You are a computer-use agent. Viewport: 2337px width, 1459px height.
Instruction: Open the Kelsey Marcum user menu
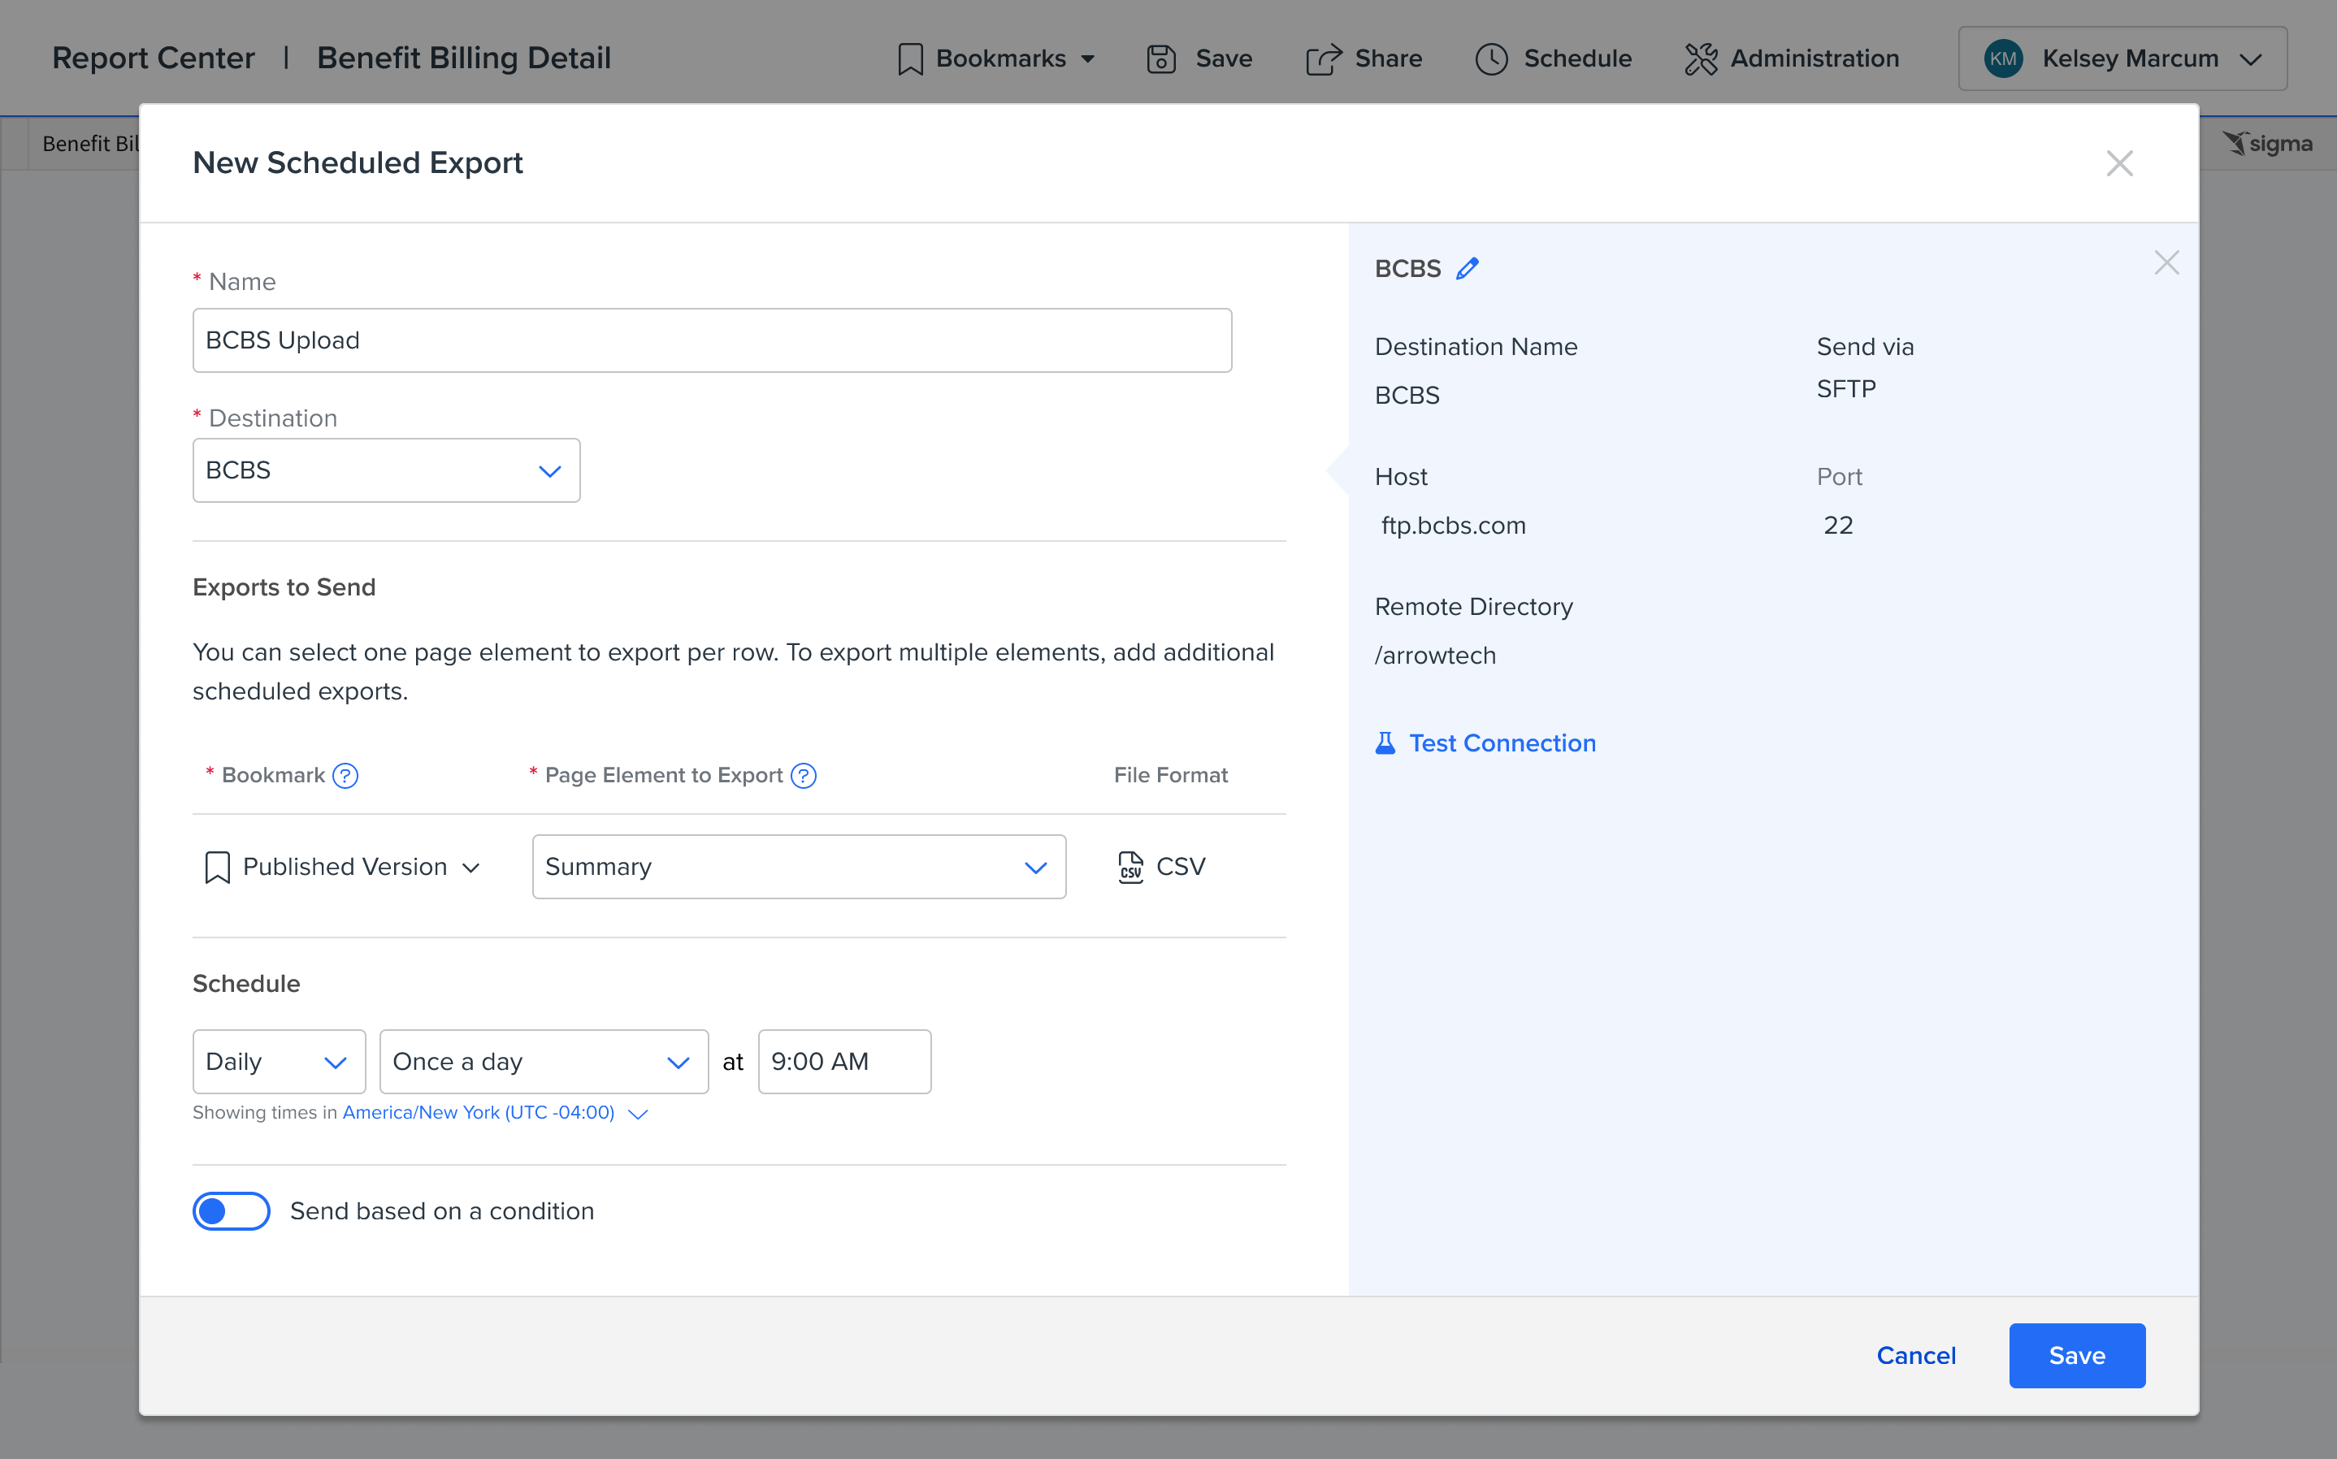click(x=2122, y=58)
